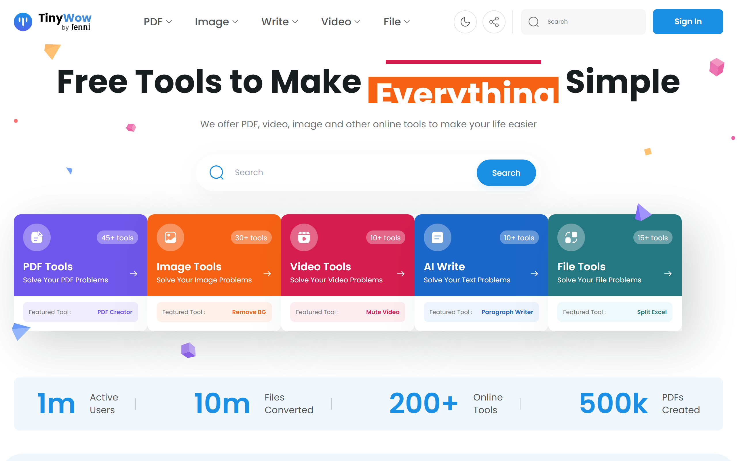Click the blue Search button

point(506,173)
